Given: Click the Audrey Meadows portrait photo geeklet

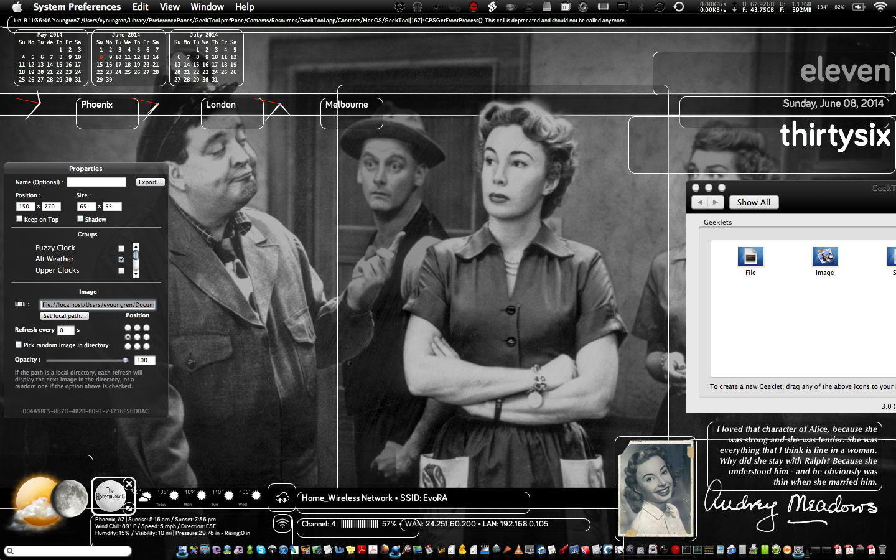Looking at the screenshot, I should click(655, 488).
